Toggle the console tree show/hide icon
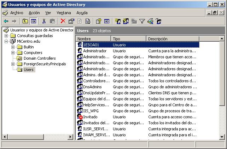 pos(33,21)
